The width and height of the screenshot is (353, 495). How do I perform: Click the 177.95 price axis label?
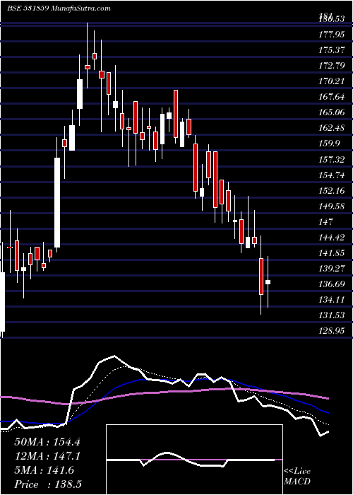click(x=332, y=35)
